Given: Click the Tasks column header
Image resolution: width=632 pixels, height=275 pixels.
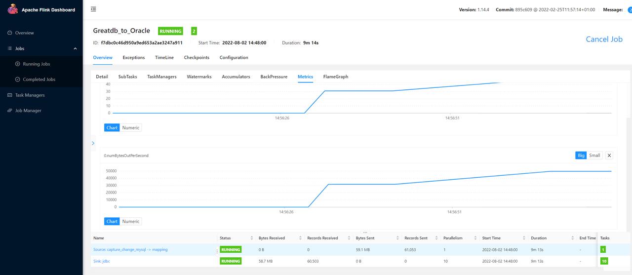Looking at the screenshot, I should click(605, 238).
